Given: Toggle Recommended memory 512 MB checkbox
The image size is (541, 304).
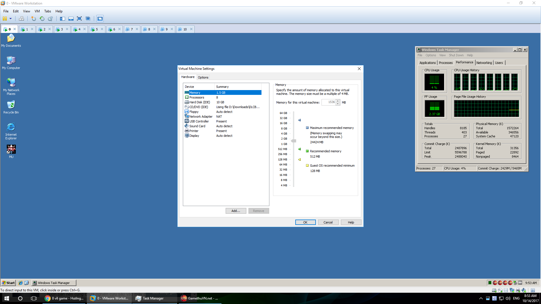Looking at the screenshot, I should (307, 151).
